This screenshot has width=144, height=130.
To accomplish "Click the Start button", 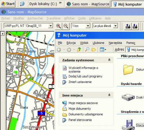I will coord(8,4).
